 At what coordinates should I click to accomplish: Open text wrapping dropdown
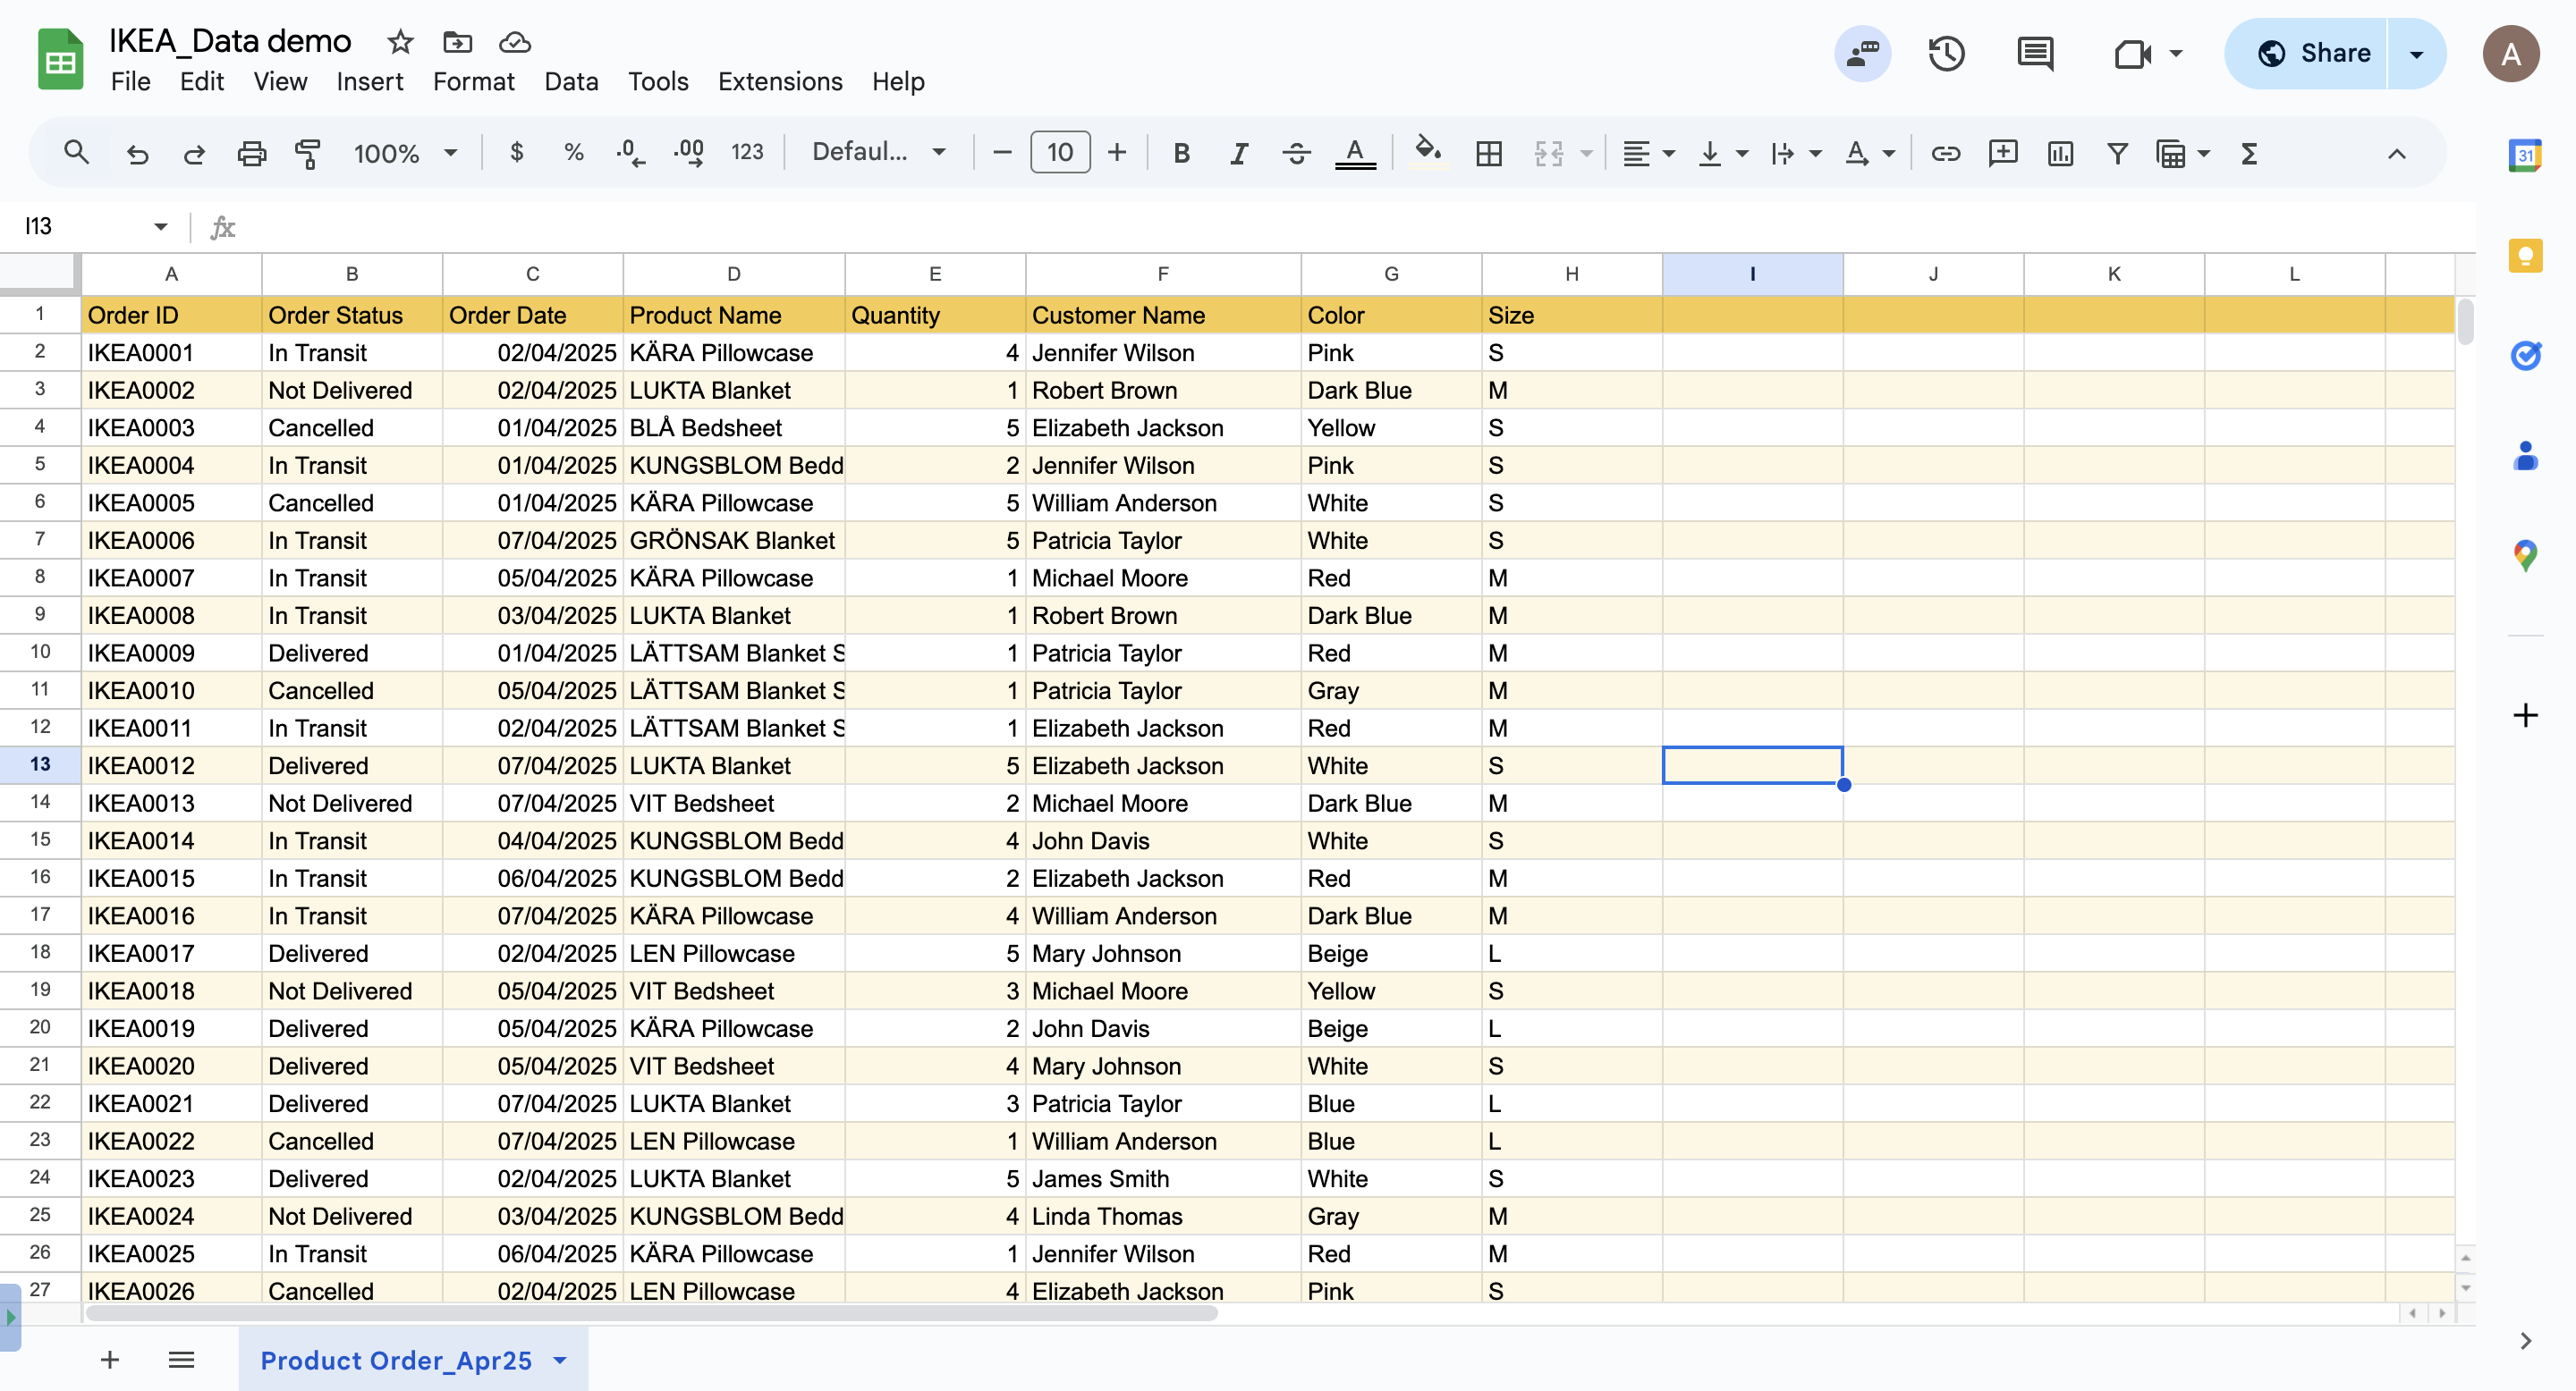coord(1796,153)
